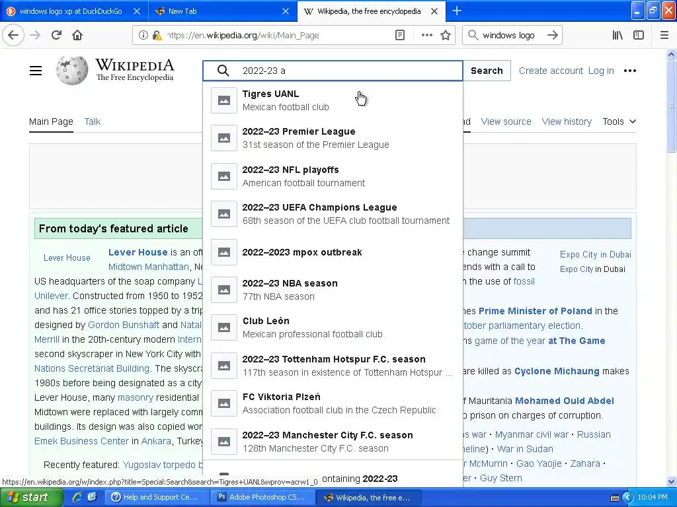Switch to the windows logo xp DuckDuckGo tab
This screenshot has height=507, width=677.
70,11
